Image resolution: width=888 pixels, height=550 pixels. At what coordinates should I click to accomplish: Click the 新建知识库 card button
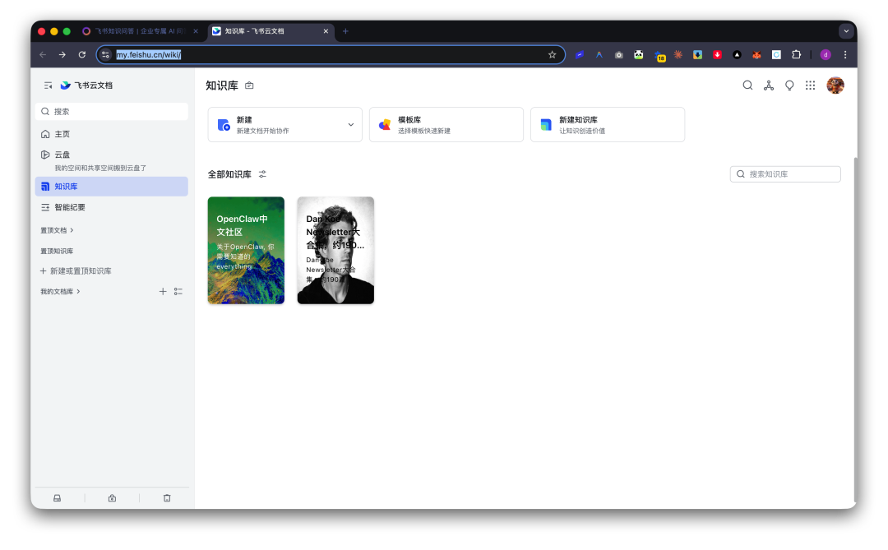click(x=607, y=125)
